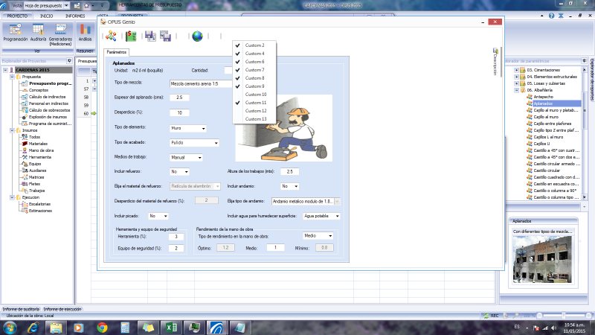Toggle the Custom 11 checked item
The width and height of the screenshot is (595, 335).
pos(255,103)
